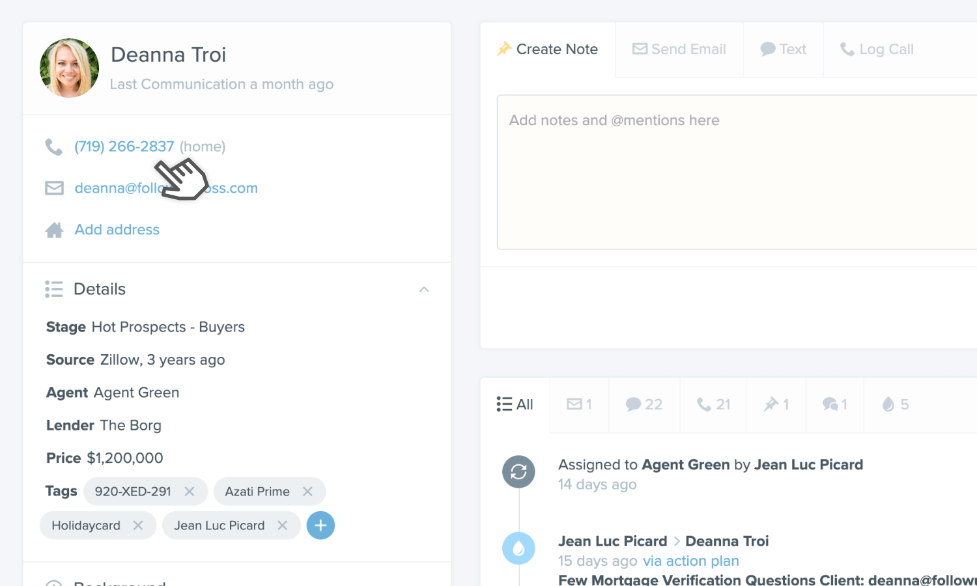Collapse the Details section chevron

[424, 289]
